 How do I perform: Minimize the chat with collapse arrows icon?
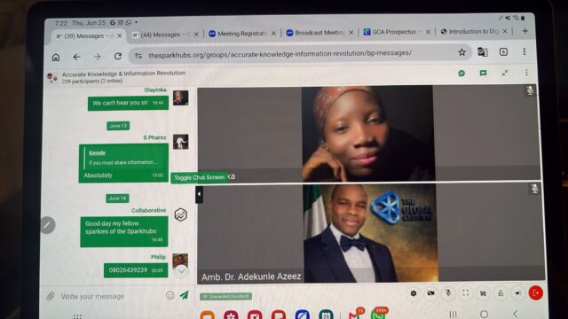point(505,73)
